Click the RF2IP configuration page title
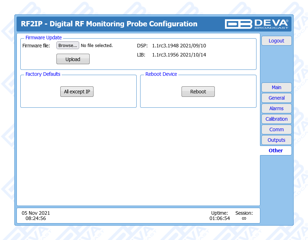Viewport: 308px width, 240px height. pyautogui.click(x=109, y=24)
